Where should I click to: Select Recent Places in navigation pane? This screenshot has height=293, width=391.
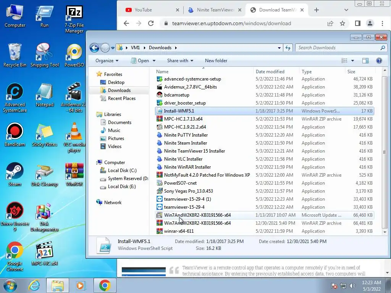(121, 98)
